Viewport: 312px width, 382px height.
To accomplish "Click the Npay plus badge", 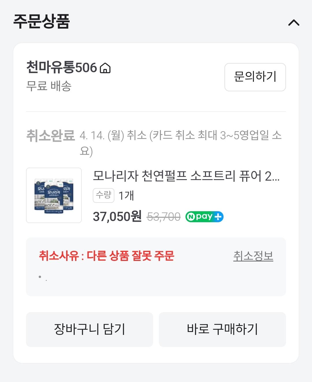I will coord(204,217).
